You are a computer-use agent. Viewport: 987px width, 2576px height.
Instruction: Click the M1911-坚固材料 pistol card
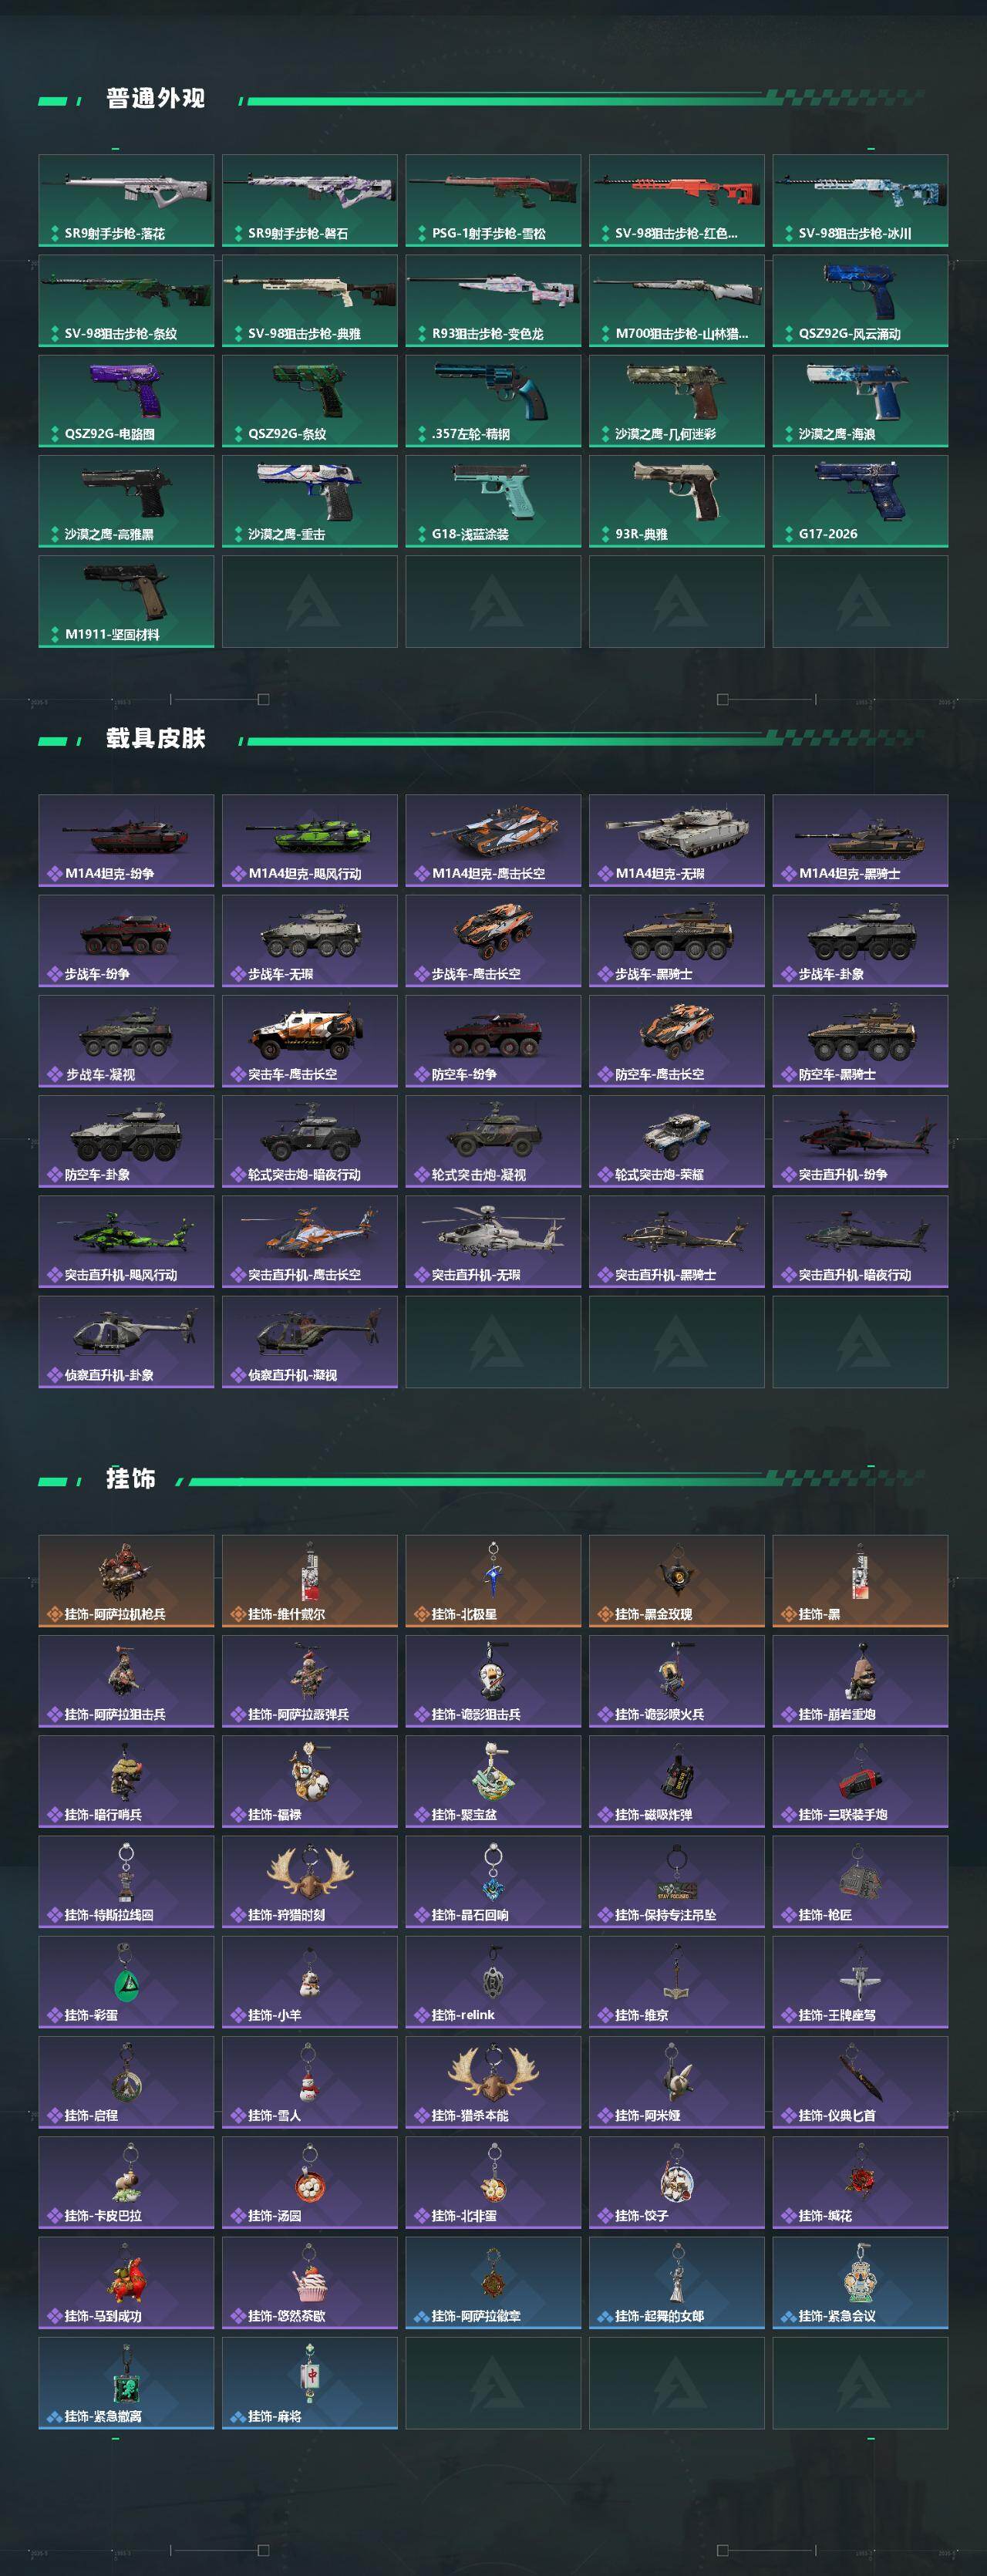pyautogui.click(x=126, y=601)
